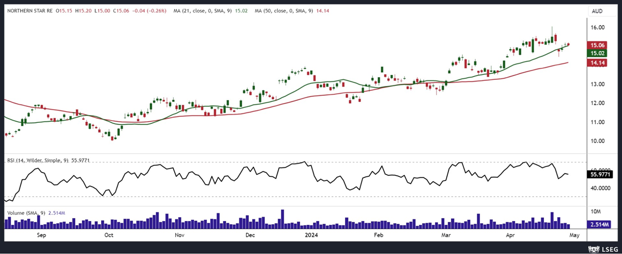Image resolution: width=622 pixels, height=254 pixels.
Task: Click the change value −0.04 (−0.26%)
Action: pyautogui.click(x=149, y=12)
